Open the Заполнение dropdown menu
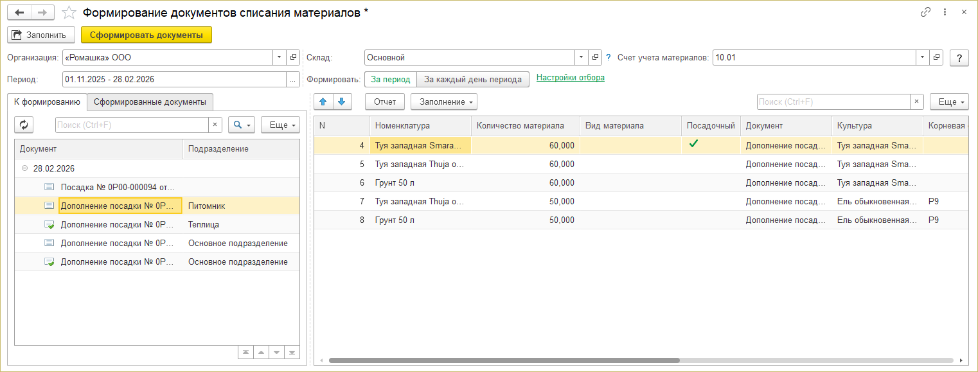 [x=444, y=102]
